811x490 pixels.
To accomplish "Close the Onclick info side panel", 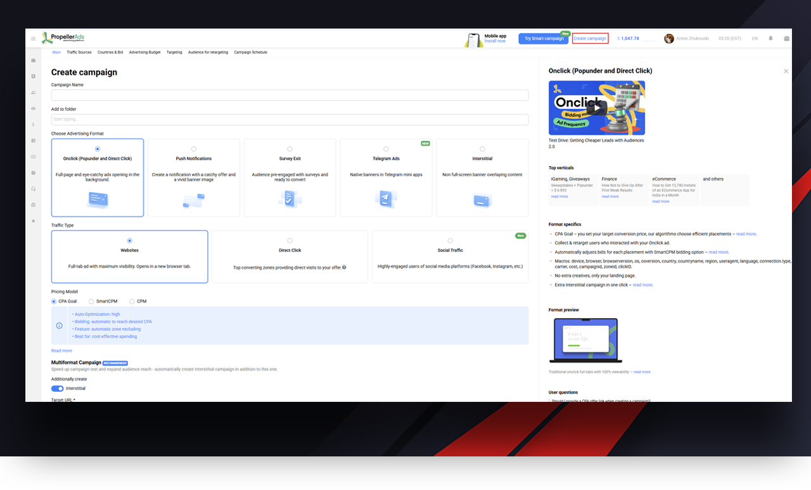I will coord(786,71).
